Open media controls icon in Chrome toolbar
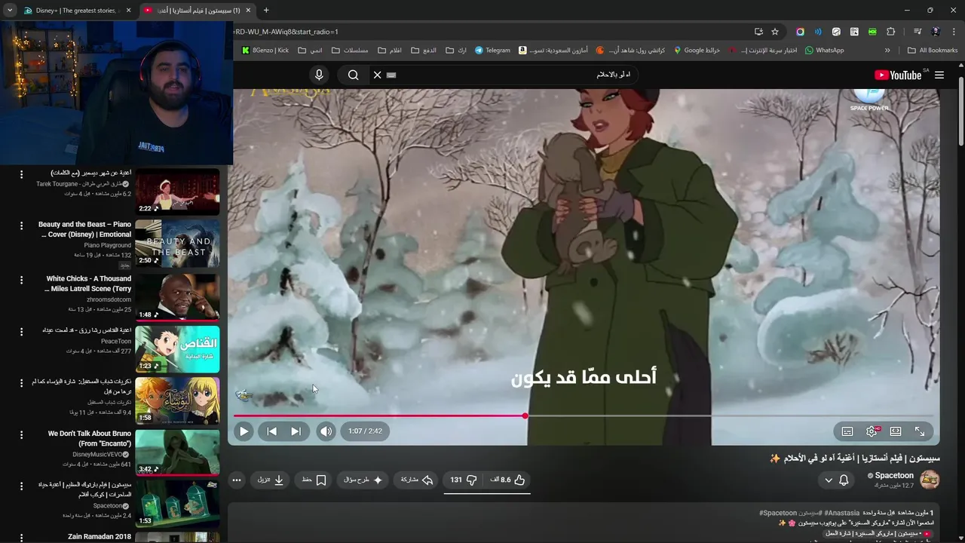The height and width of the screenshot is (543, 965). [918, 32]
